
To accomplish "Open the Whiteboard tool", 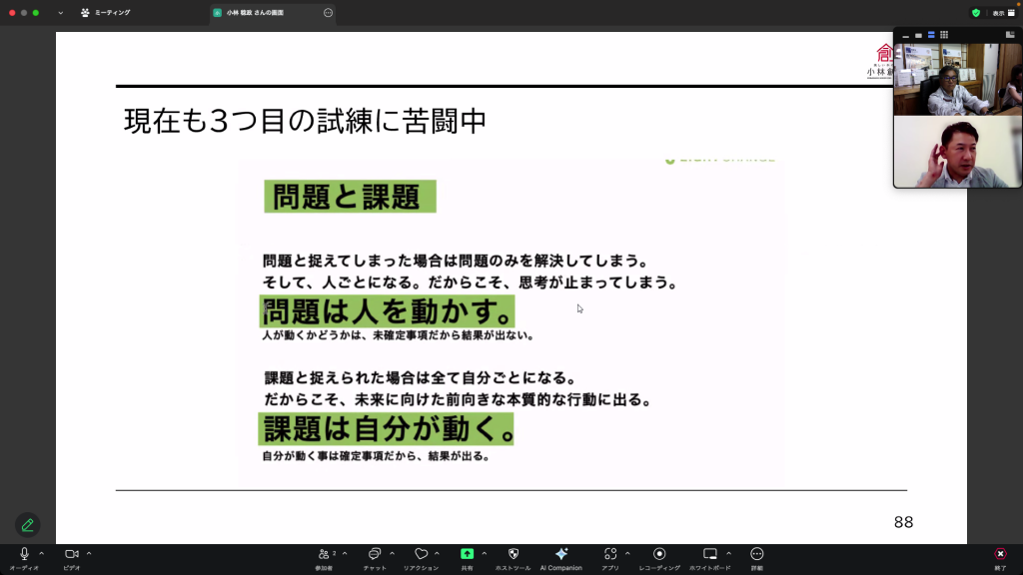I will coord(710,554).
